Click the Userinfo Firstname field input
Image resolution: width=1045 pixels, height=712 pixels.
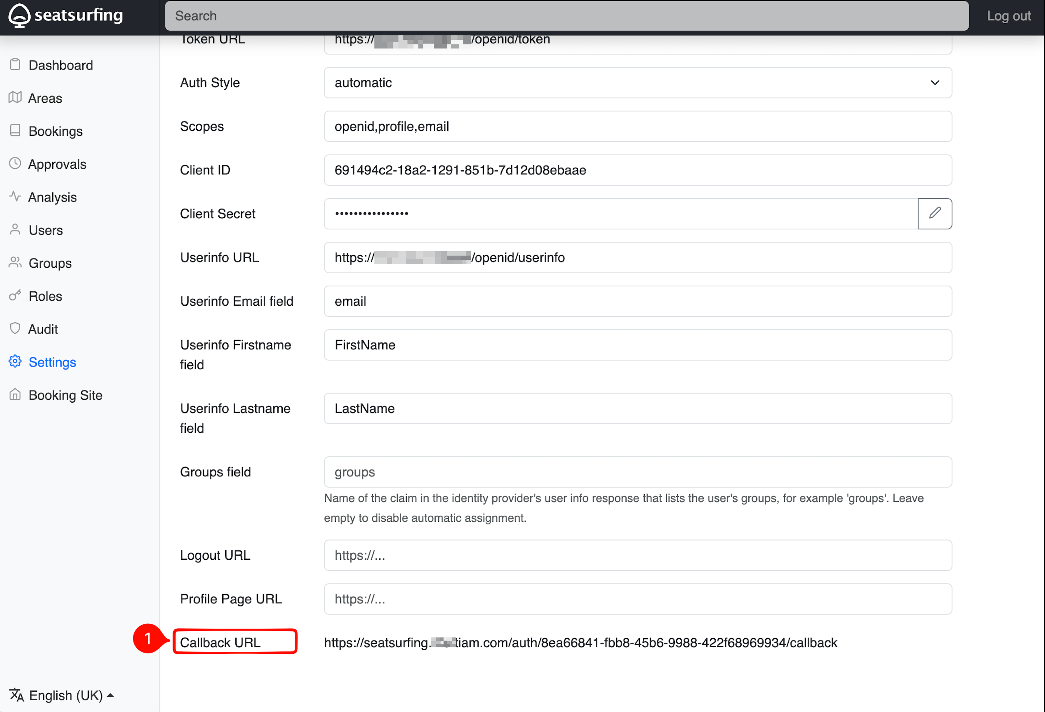(638, 345)
